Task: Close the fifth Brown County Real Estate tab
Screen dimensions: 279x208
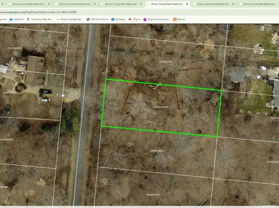Action: [233, 4]
